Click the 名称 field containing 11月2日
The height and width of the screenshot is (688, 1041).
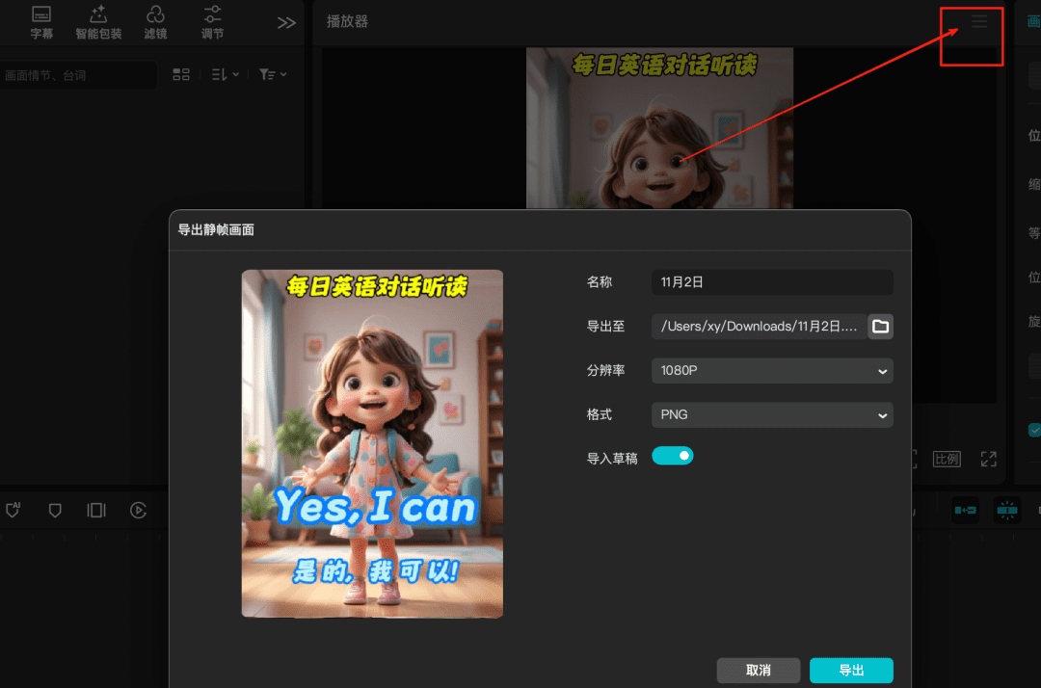click(x=772, y=282)
